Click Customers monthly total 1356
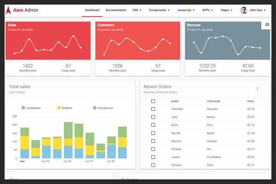 click(x=118, y=66)
